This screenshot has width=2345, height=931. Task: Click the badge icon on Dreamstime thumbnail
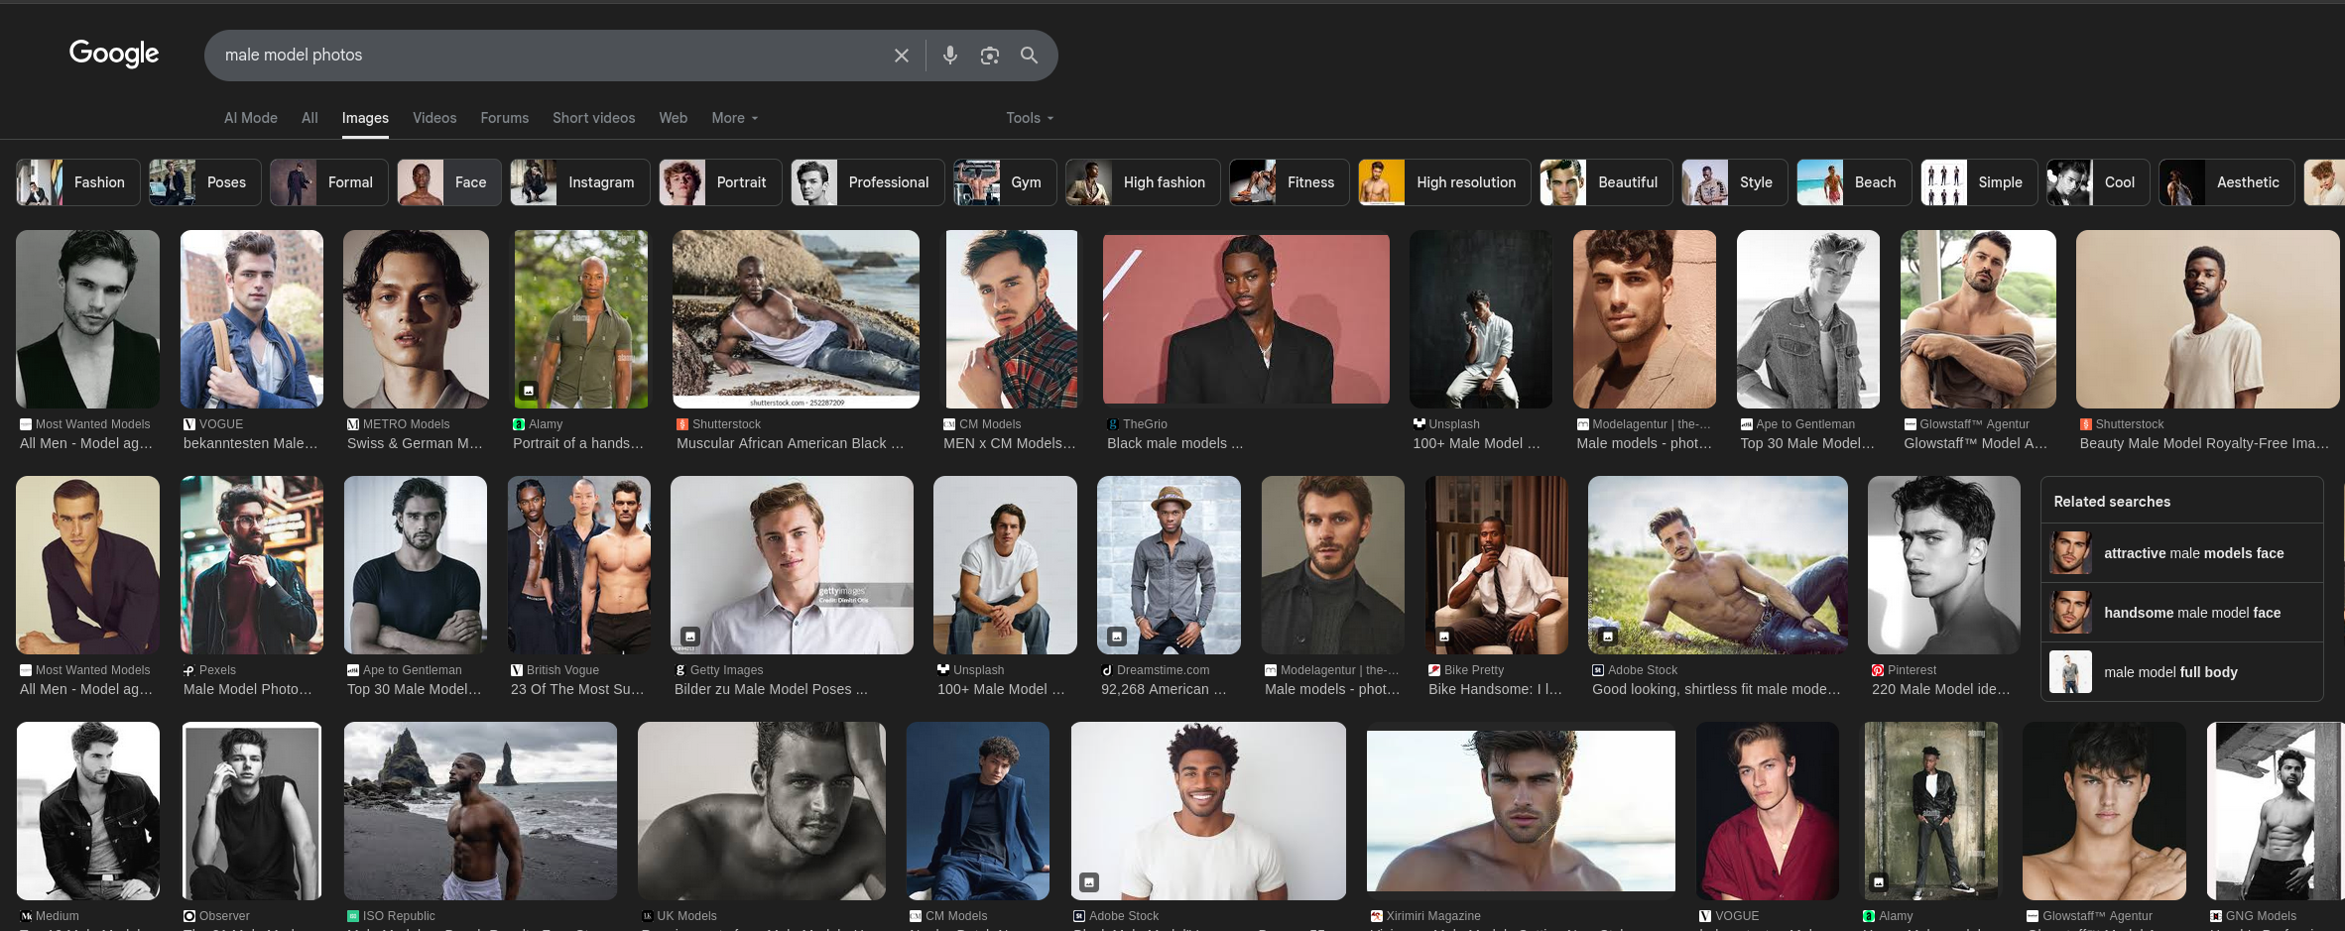click(1117, 637)
